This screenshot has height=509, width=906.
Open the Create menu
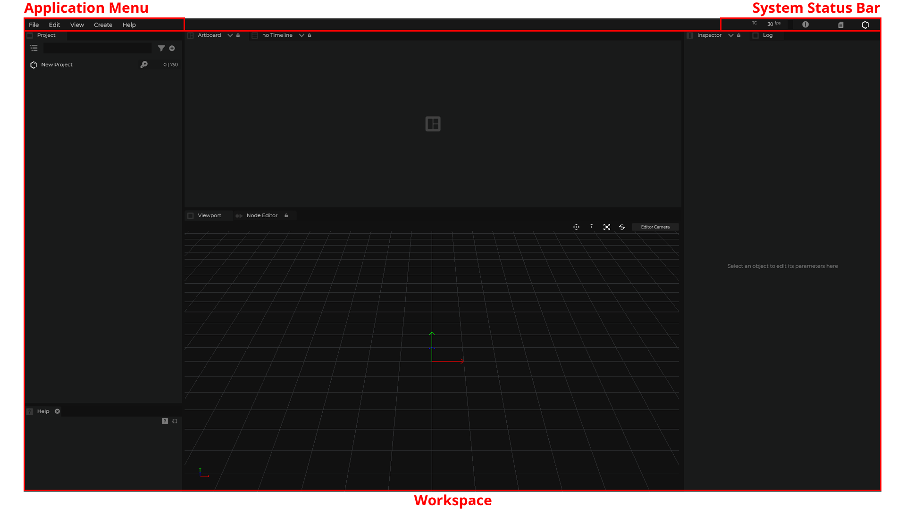(103, 25)
